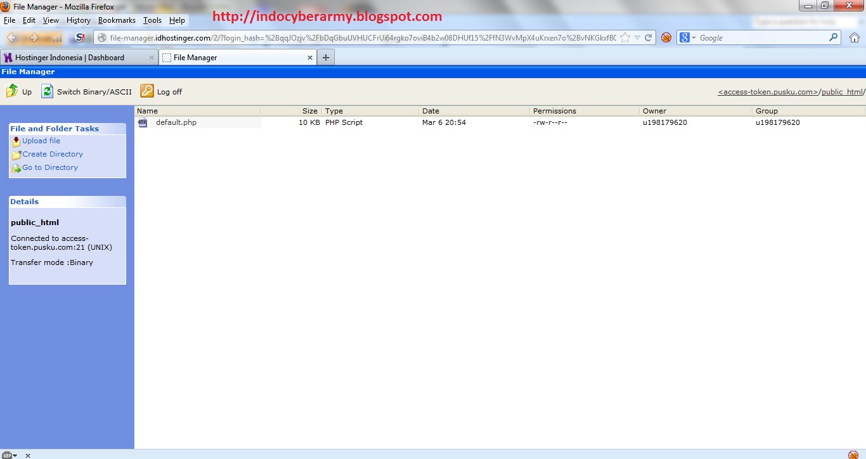Click the Go to Directory link
This screenshot has height=459, width=866.
point(50,167)
